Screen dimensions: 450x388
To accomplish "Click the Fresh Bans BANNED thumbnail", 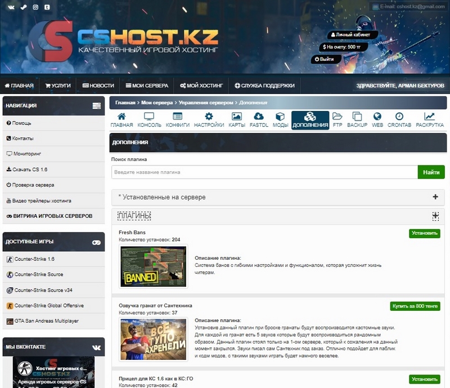I will (x=153, y=266).
